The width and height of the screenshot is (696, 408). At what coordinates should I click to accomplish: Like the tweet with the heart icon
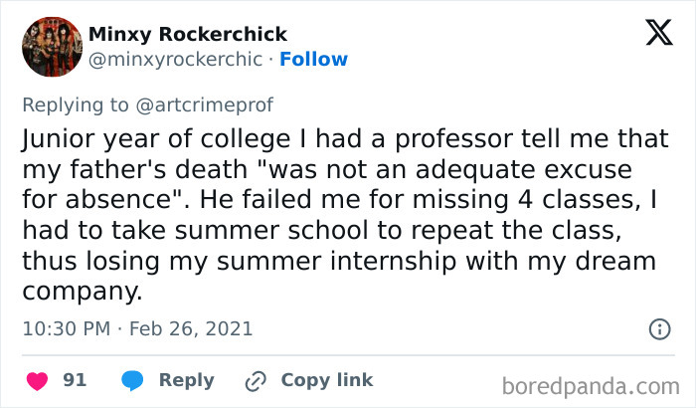click(x=36, y=380)
